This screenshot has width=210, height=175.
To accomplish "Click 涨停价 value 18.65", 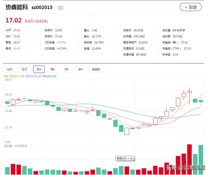I will pos(59,30).
